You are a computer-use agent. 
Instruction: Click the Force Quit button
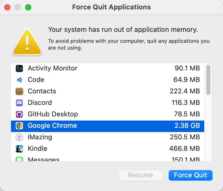click(191, 175)
